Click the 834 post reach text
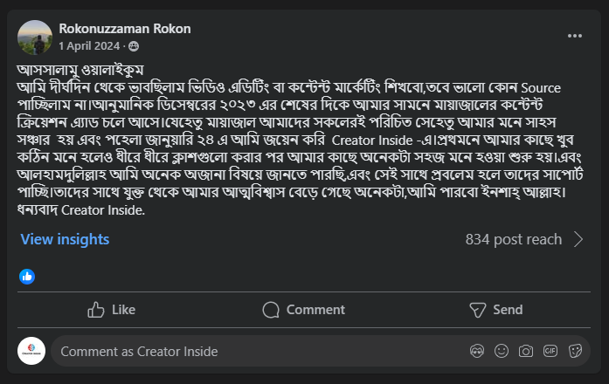 click(513, 239)
